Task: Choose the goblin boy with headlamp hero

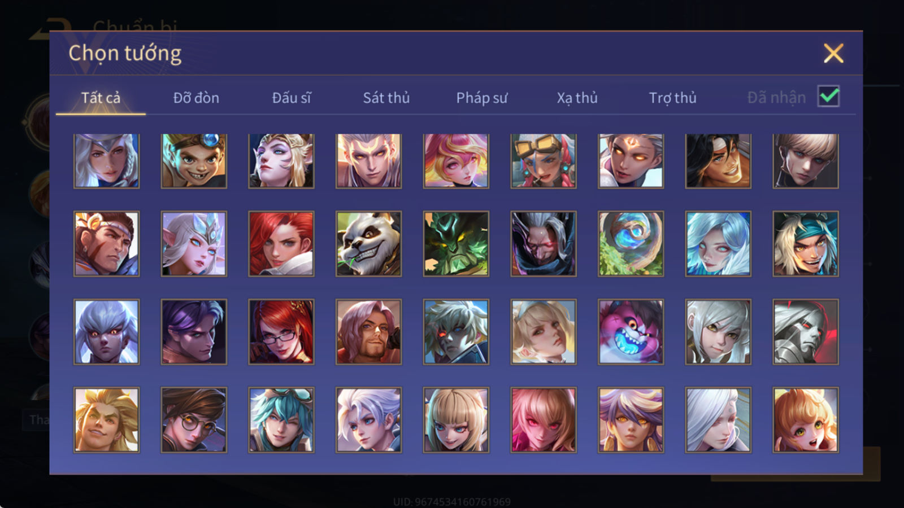Action: pos(194,161)
